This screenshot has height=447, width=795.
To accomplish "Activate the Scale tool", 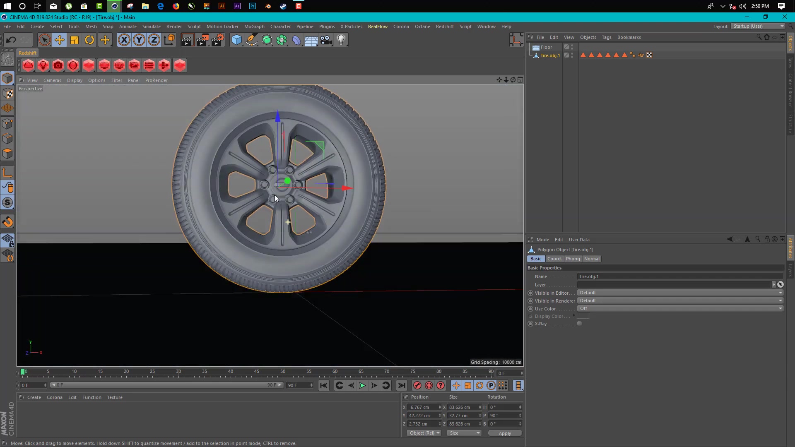I will 75,40.
